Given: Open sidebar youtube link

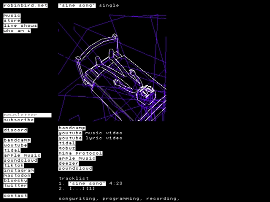Looking at the screenshot, I should [15, 145].
